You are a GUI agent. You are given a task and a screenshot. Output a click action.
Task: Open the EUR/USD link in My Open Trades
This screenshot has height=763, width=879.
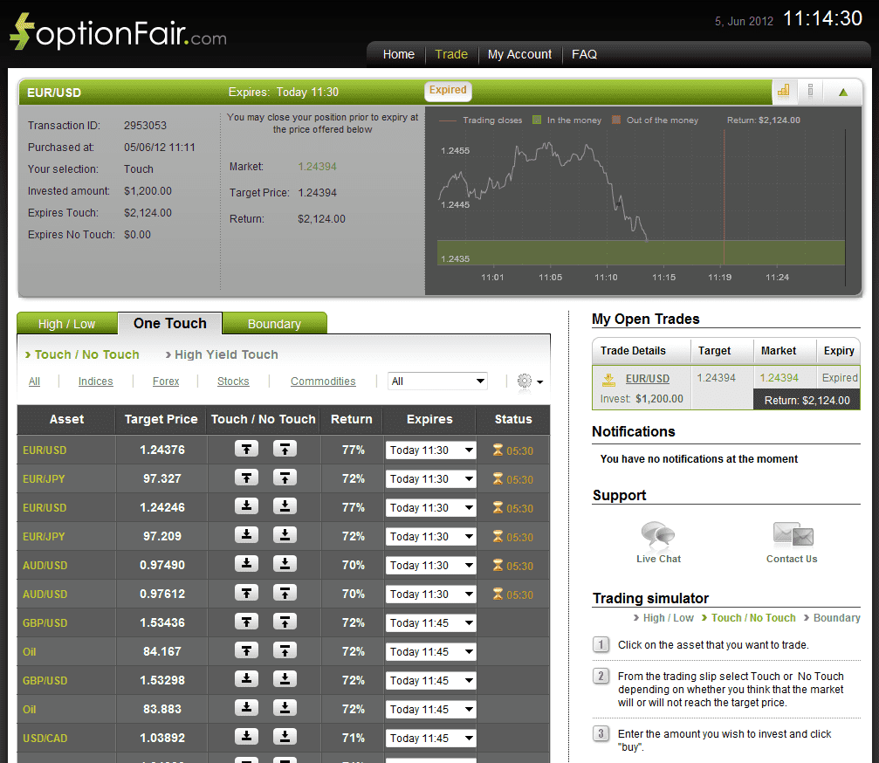[648, 379]
